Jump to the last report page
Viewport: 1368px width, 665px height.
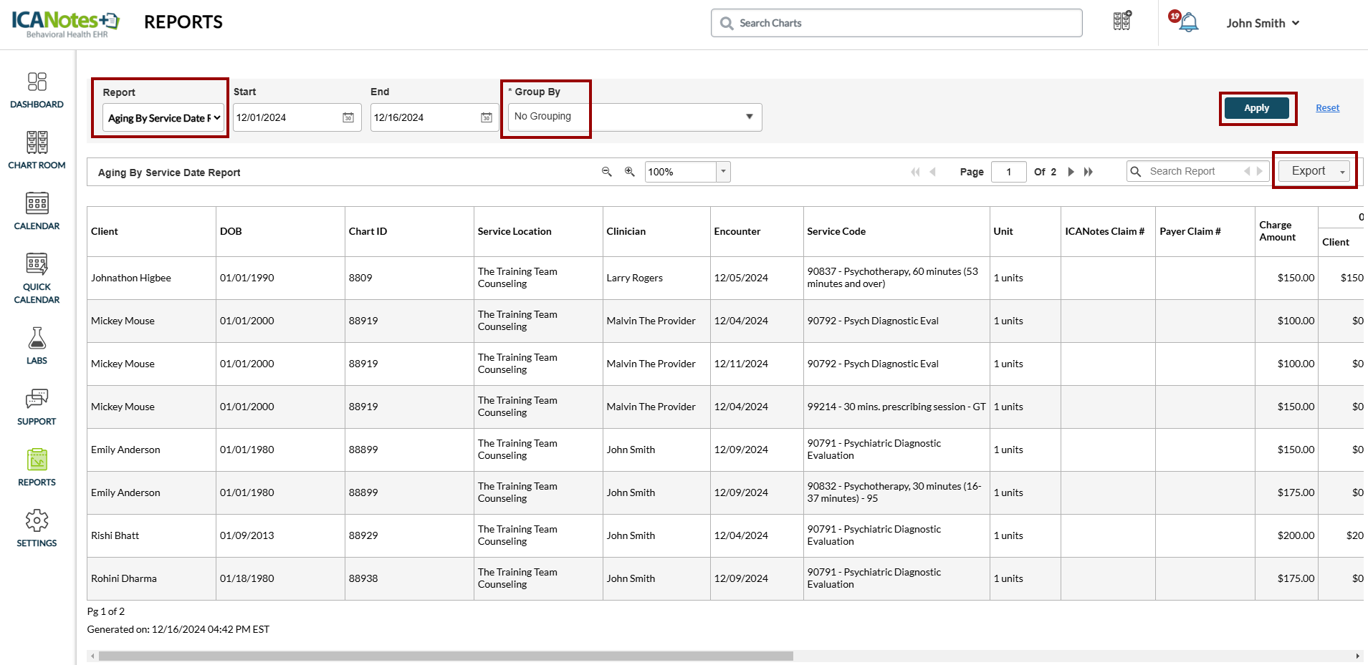click(x=1089, y=172)
